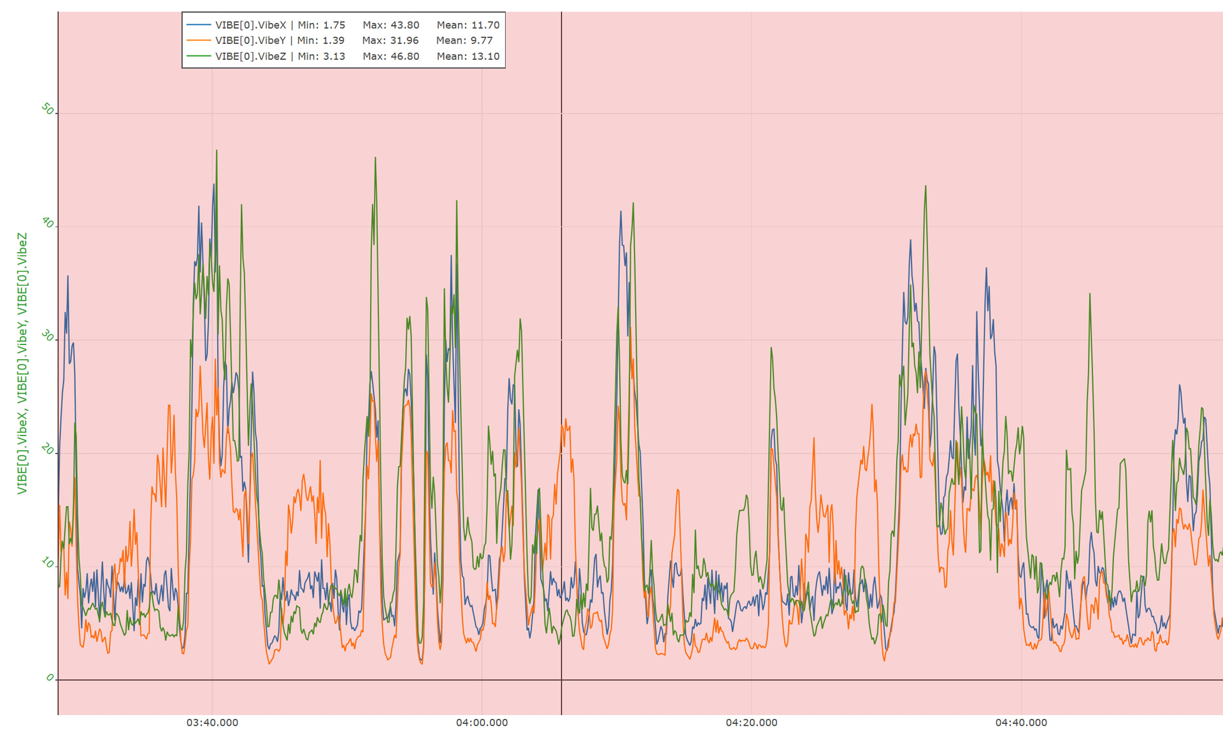Screen dimensions: 1223x731
Task: Click the blue line swatch in the legend
Action: click(x=199, y=25)
